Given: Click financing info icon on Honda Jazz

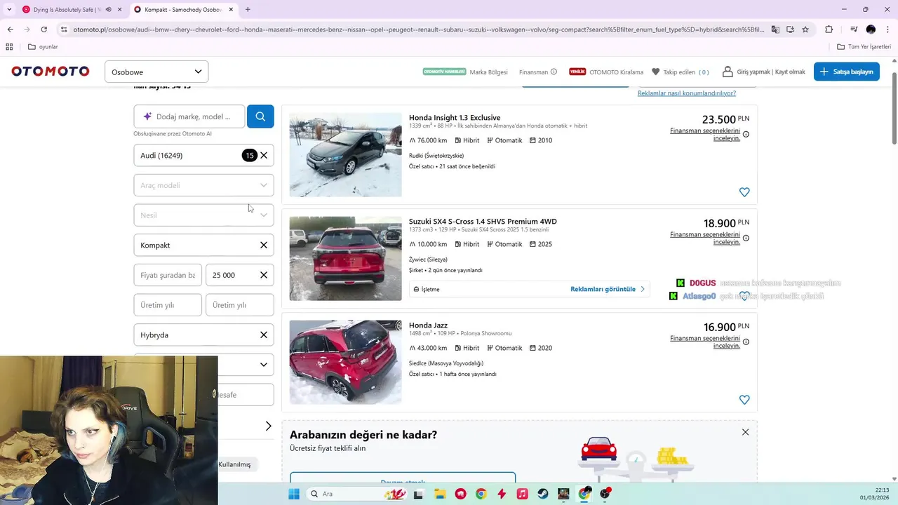Looking at the screenshot, I should click(746, 342).
